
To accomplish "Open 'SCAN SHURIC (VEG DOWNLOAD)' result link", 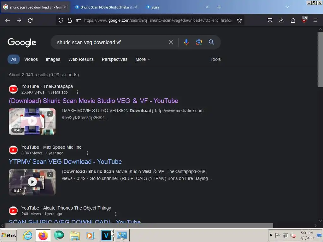I will [75, 221].
